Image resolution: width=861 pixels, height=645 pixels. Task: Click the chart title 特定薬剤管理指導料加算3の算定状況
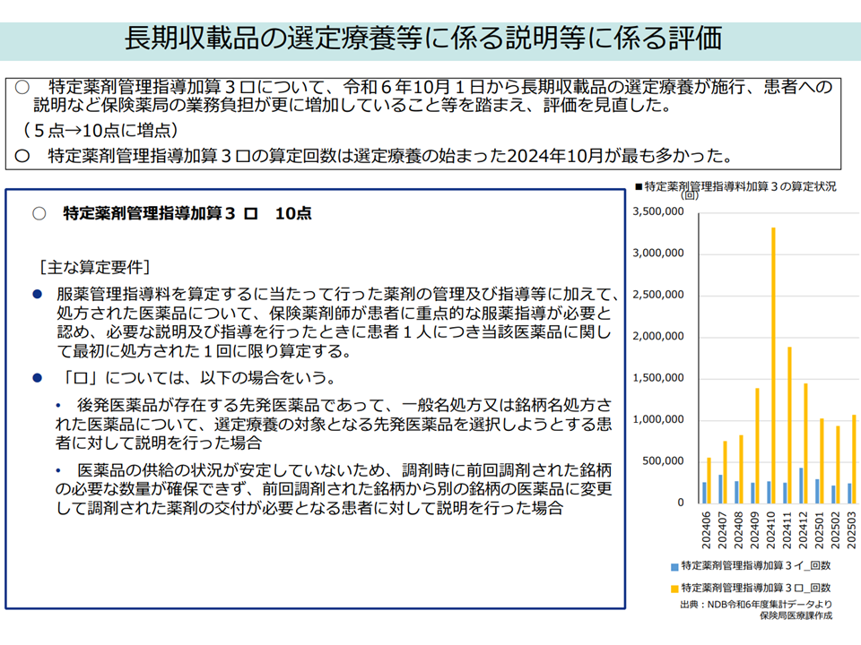tap(740, 187)
